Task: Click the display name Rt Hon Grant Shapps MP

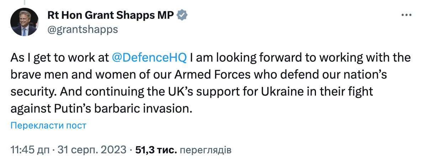Action: tap(110, 16)
